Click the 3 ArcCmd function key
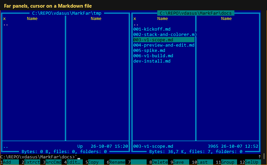 click(x=52, y=162)
